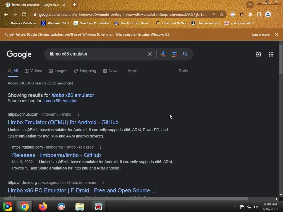The image size is (283, 212).
Task: Click the share page icon in address bar
Action: click(213, 14)
